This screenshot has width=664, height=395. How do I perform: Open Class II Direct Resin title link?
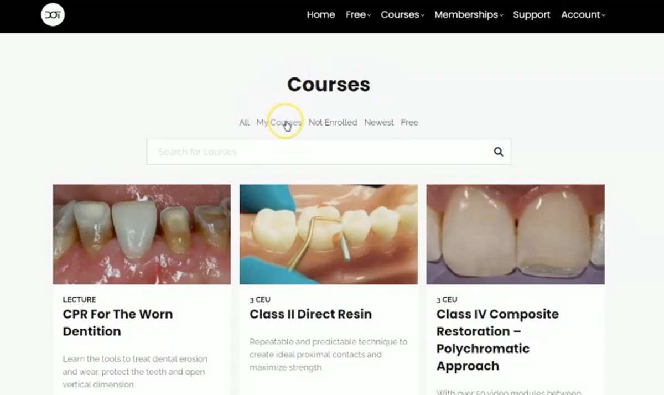[x=310, y=314]
